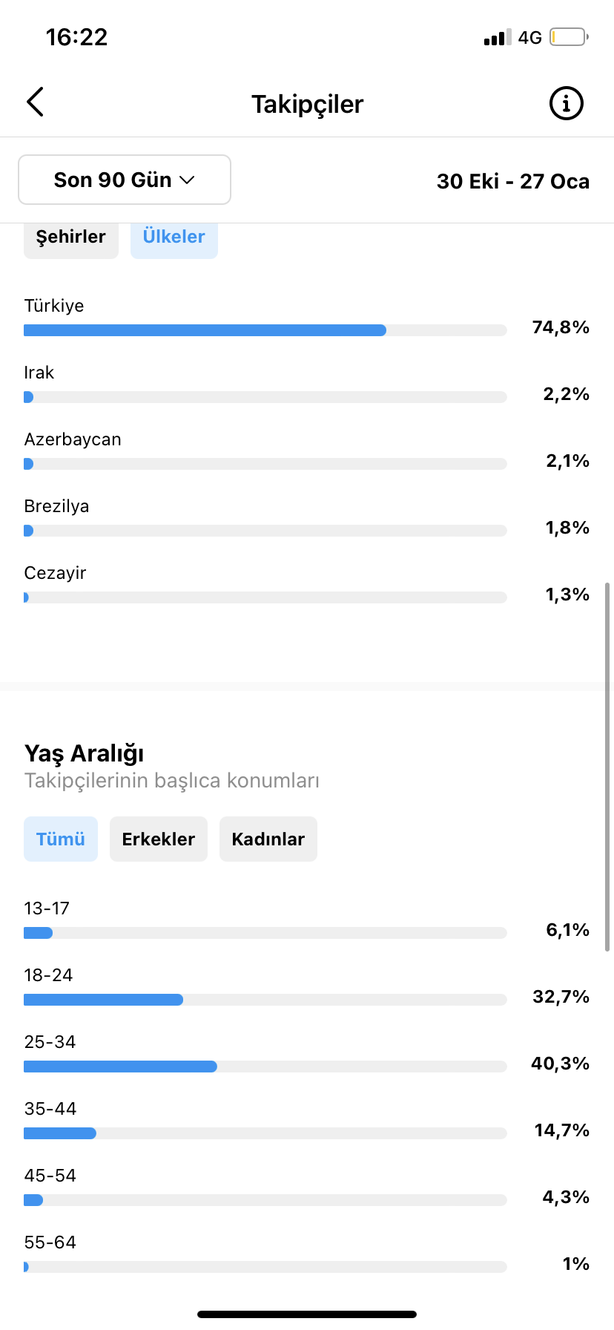Image resolution: width=614 pixels, height=1330 pixels.
Task: Click the chevron next to Son 90 Gün
Action: (187, 180)
